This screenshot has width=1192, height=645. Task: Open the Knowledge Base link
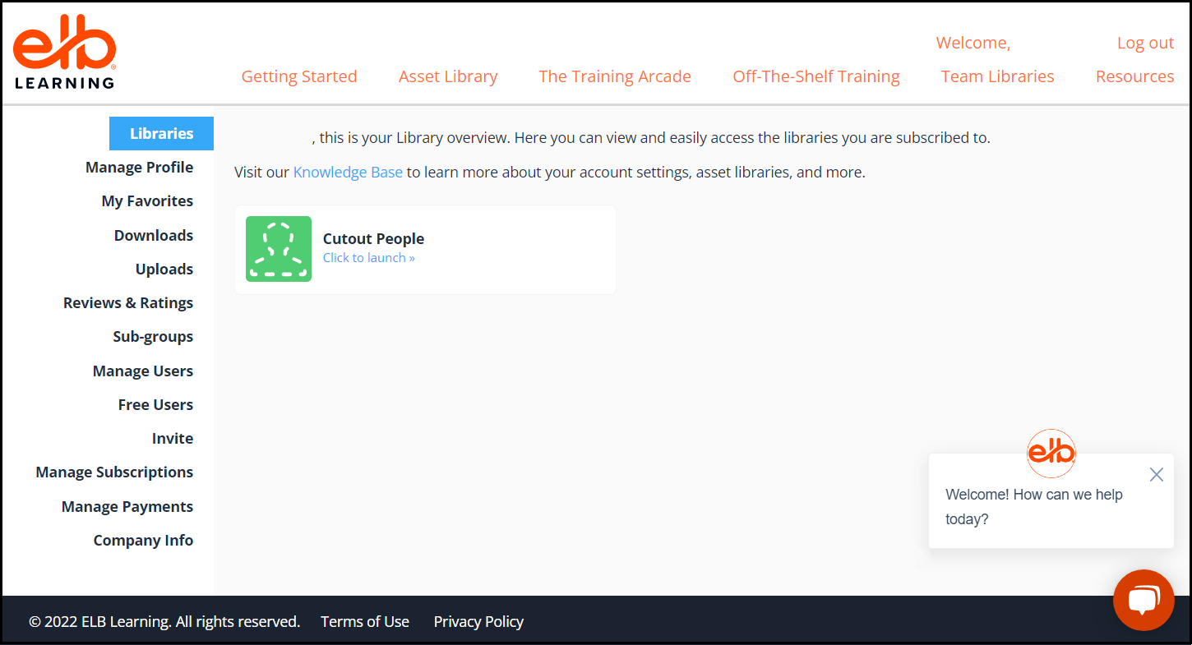point(348,173)
